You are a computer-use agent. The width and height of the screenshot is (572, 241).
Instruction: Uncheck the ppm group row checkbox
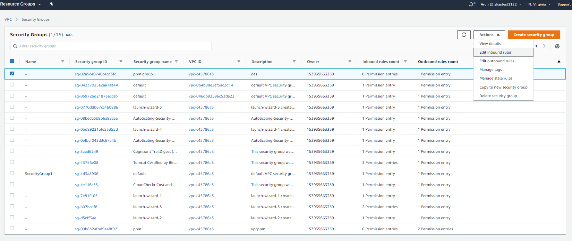(12, 74)
